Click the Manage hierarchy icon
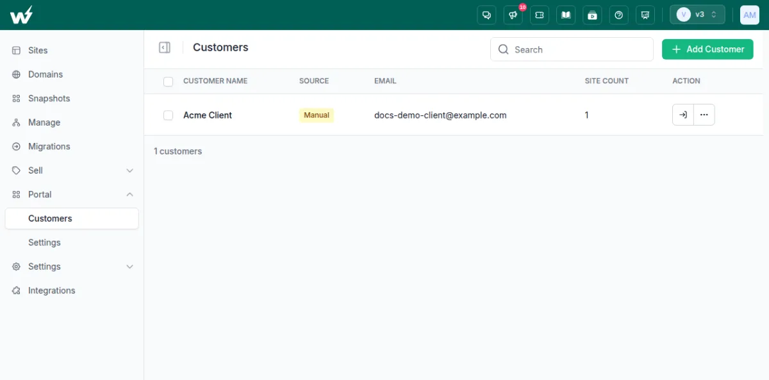 [17, 122]
